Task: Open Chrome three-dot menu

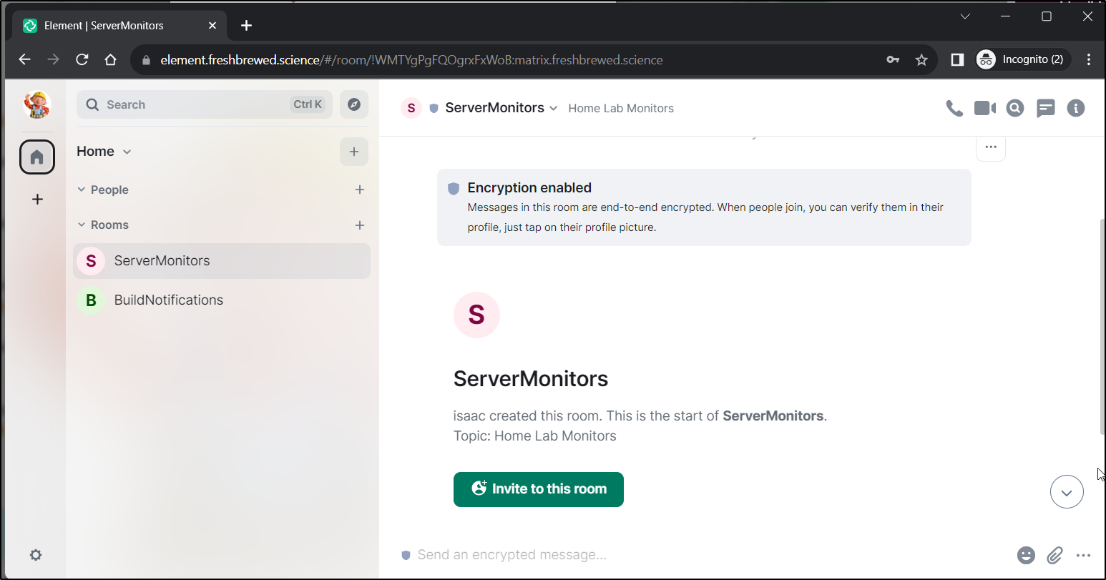Action: (1089, 59)
